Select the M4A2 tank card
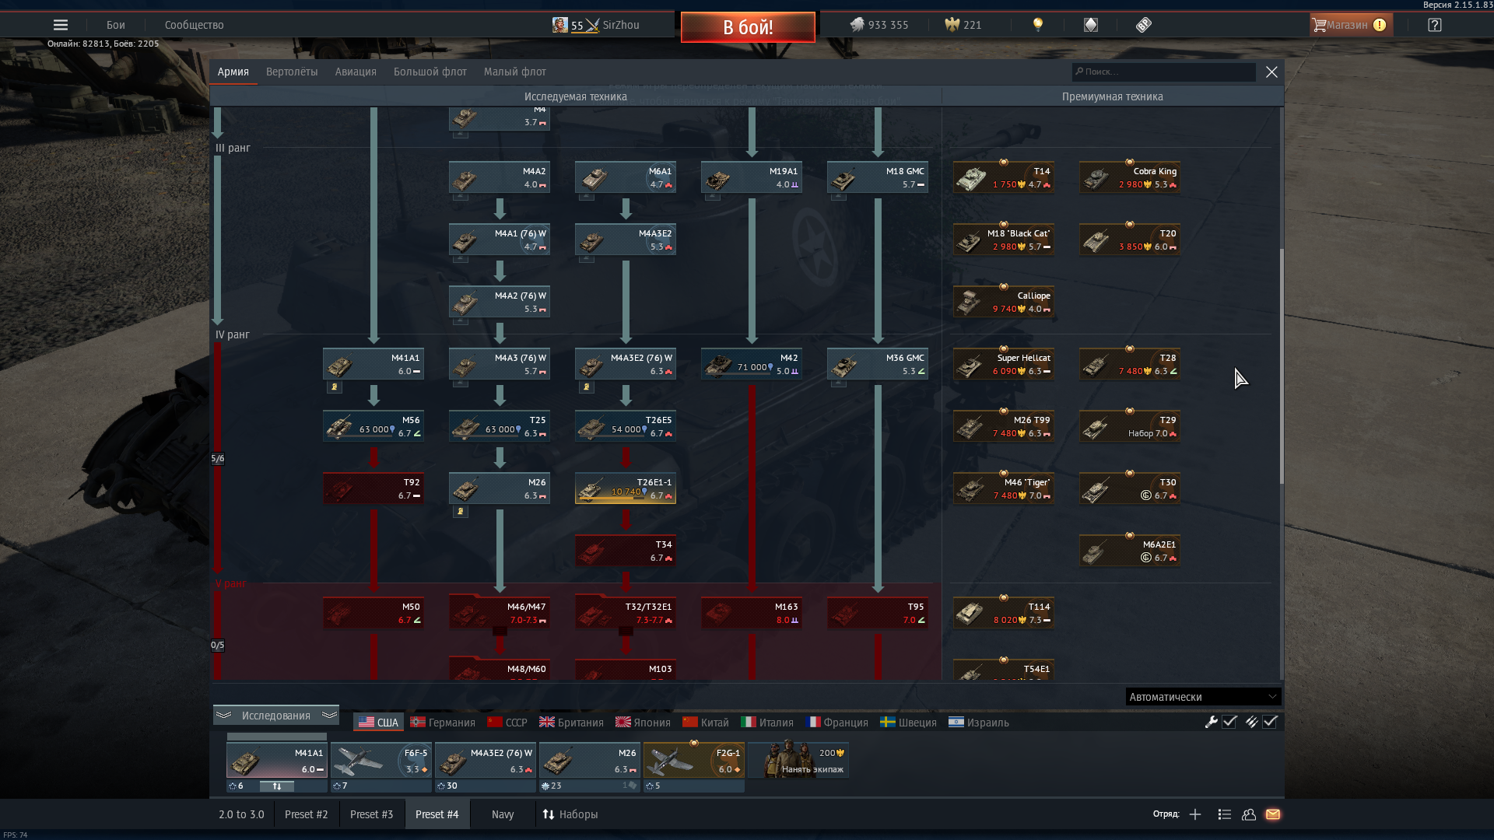Screen dimensions: 1494x840 click(x=500, y=177)
